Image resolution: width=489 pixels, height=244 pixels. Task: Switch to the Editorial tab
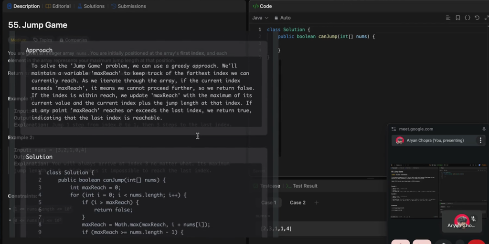58,6
